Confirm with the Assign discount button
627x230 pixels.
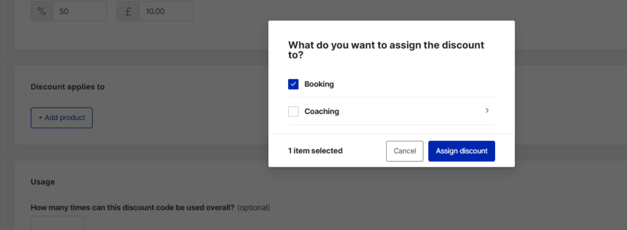pyautogui.click(x=462, y=151)
